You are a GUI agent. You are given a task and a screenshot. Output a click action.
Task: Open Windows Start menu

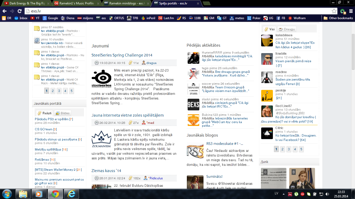(x=6, y=194)
